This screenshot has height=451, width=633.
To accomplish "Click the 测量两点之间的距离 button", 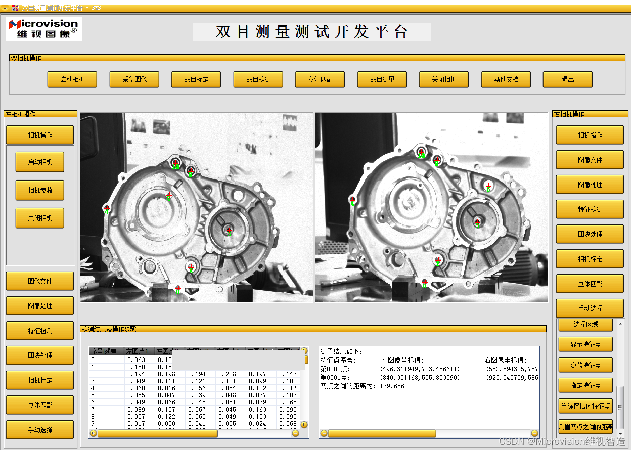I will pos(585,427).
